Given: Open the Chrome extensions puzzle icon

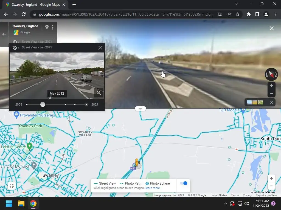Looking at the screenshot, I should pyautogui.click(x=248, y=14).
